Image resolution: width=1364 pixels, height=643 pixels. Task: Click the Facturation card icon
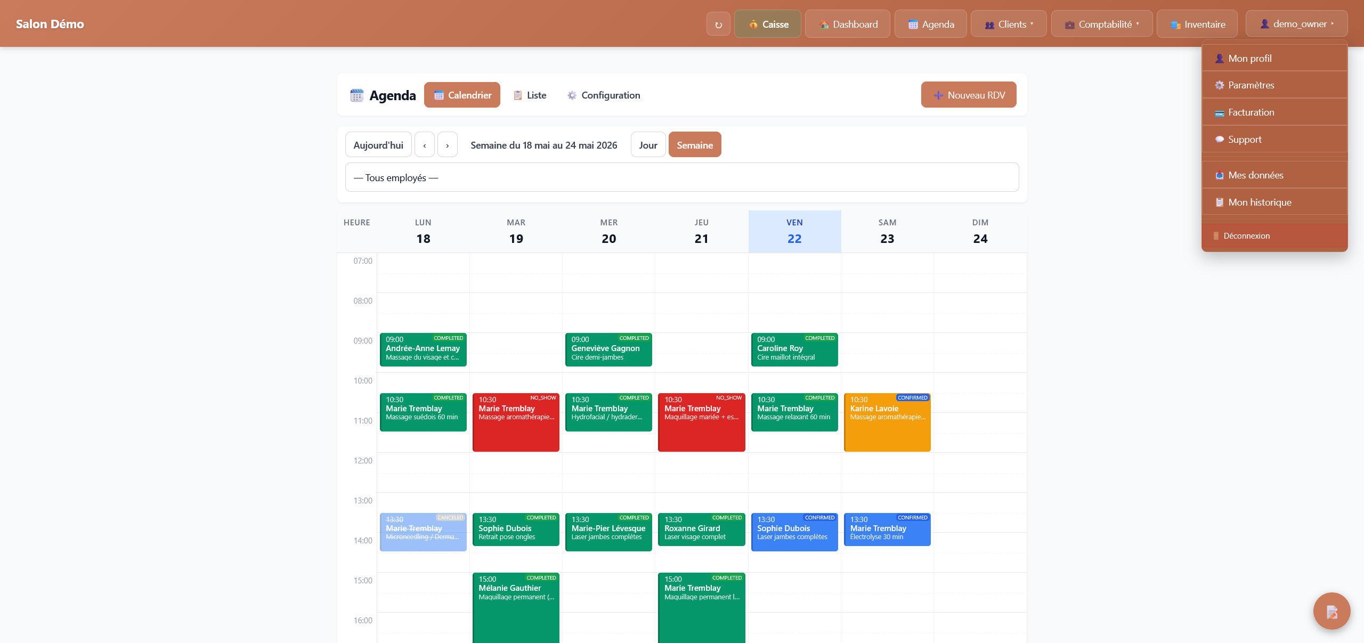(x=1219, y=113)
